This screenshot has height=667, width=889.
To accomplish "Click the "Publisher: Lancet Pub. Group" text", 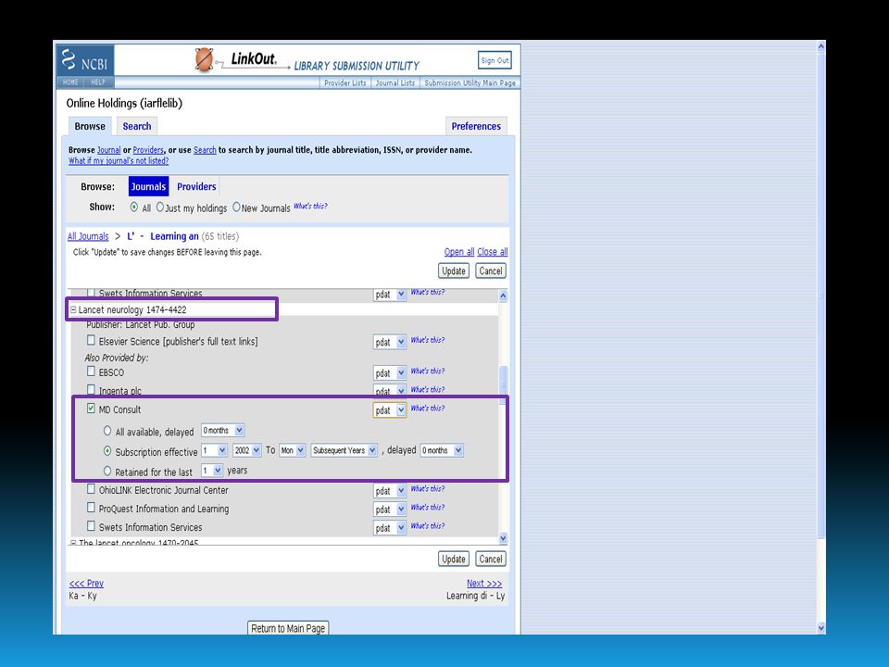I will [141, 325].
